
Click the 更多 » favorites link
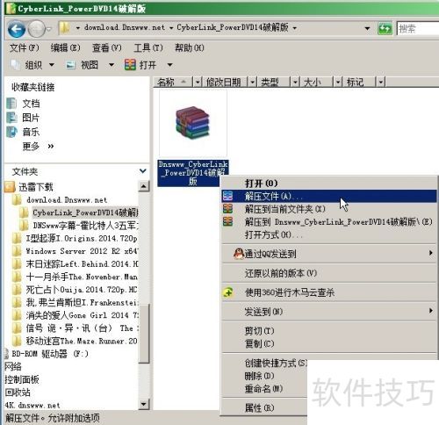[38, 146]
